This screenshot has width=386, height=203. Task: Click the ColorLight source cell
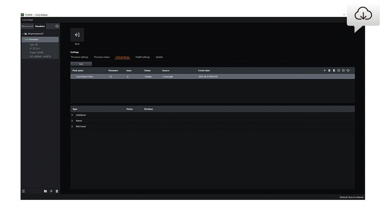[x=168, y=77]
